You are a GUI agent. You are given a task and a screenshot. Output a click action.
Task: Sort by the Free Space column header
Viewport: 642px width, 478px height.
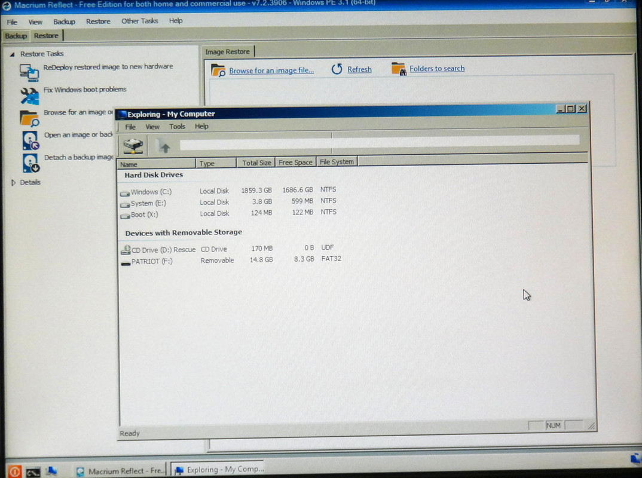click(x=295, y=162)
